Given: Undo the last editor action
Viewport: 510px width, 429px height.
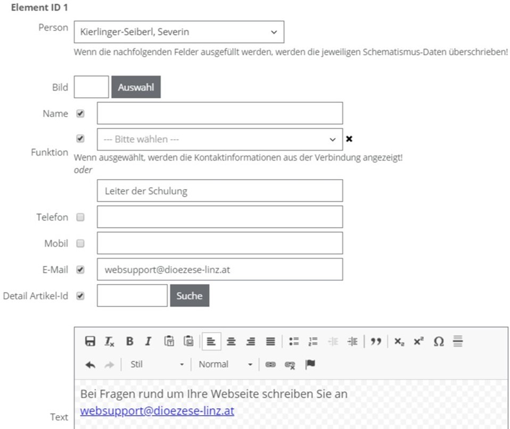Looking at the screenshot, I should point(90,365).
